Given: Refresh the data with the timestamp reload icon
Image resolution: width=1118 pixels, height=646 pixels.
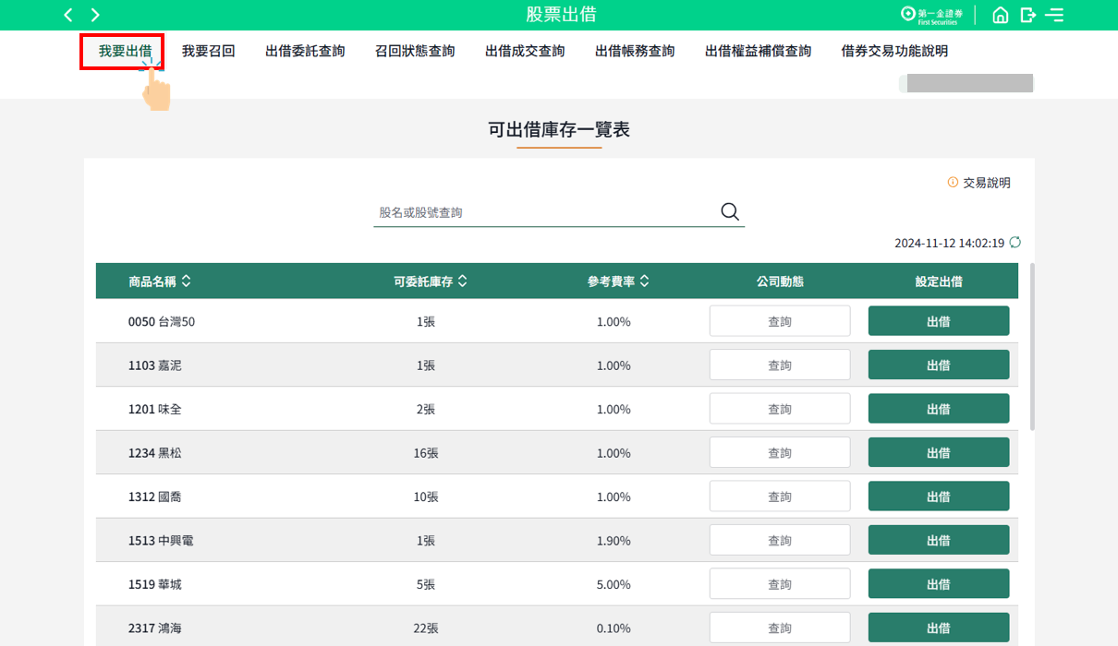Looking at the screenshot, I should (x=1015, y=243).
